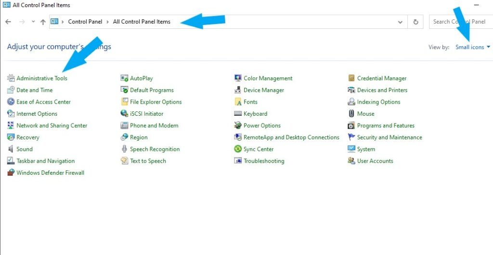Open the System link
The width and height of the screenshot is (493, 255).
point(366,149)
